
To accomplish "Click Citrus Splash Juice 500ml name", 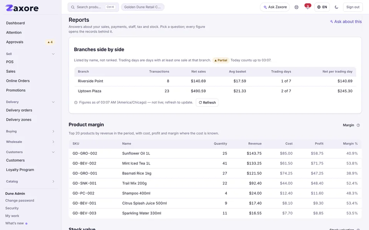I will coord(145,203).
